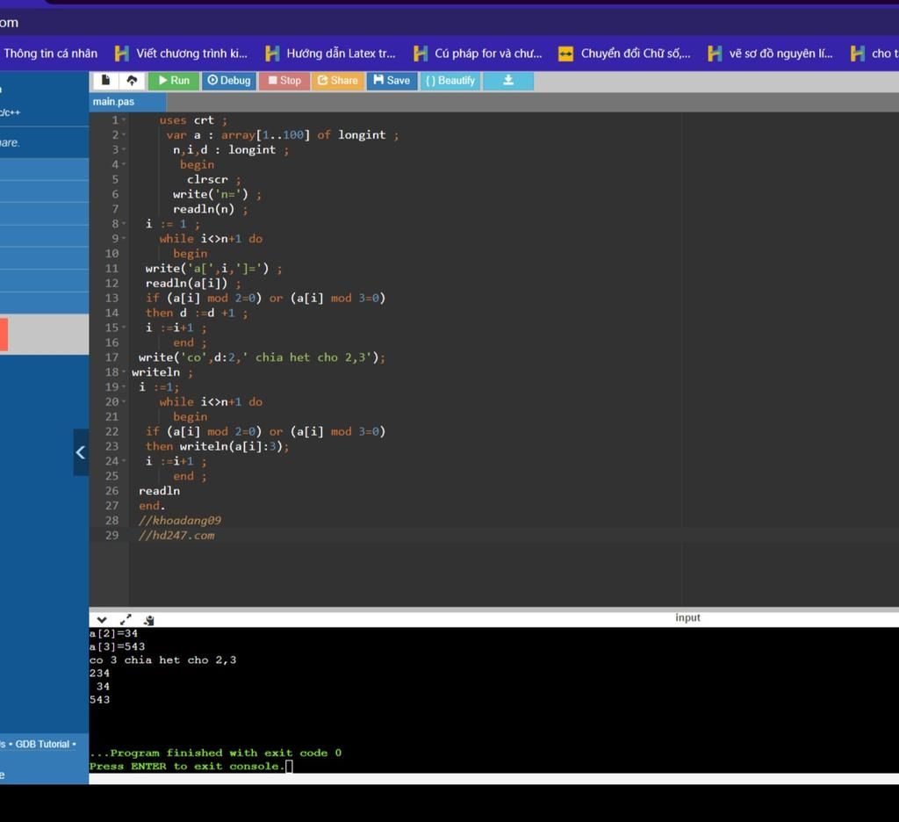The width and height of the screenshot is (899, 822).
Task: Toggle fold arrow at code line 8
Action: (124, 224)
